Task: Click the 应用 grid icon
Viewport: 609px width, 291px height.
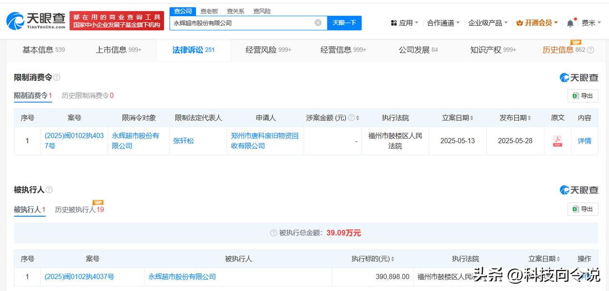Action: [393, 23]
